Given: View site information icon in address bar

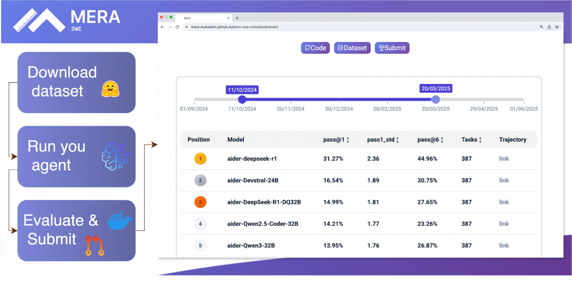Looking at the screenshot, I should click(x=186, y=27).
